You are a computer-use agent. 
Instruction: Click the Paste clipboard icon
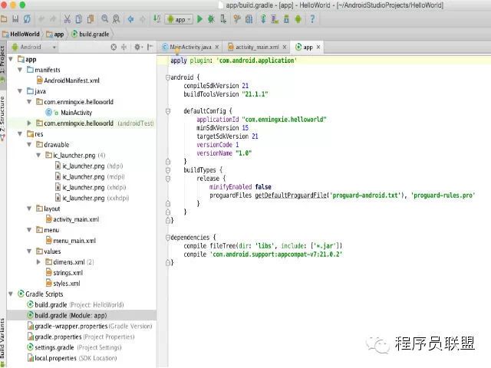click(x=91, y=19)
